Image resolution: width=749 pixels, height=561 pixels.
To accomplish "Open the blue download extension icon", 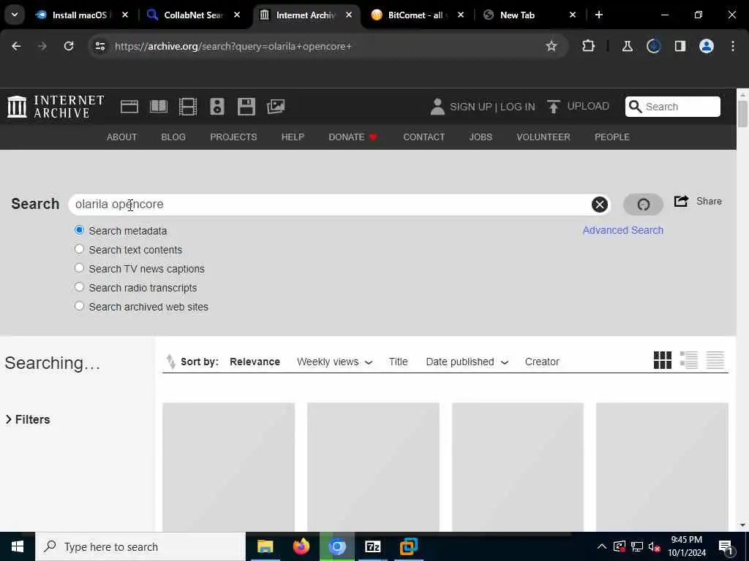I will click(x=653, y=46).
